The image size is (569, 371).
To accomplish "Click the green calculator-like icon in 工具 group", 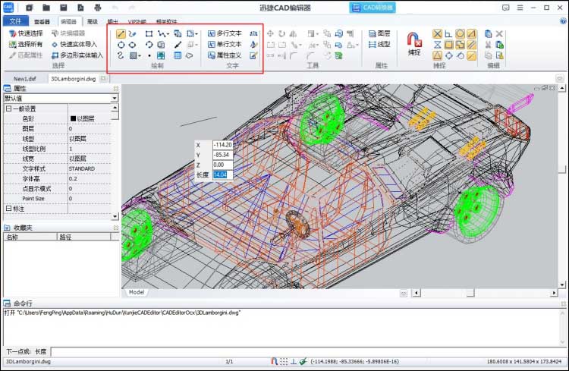I will point(338,55).
